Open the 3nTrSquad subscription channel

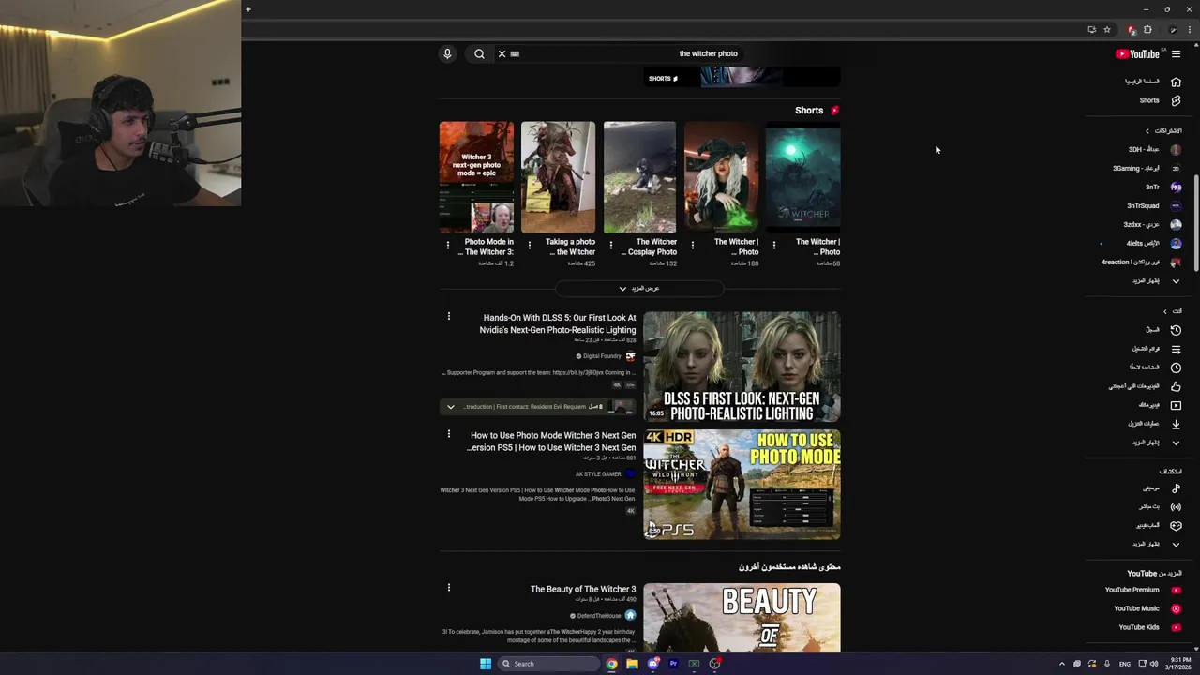tap(1152, 205)
